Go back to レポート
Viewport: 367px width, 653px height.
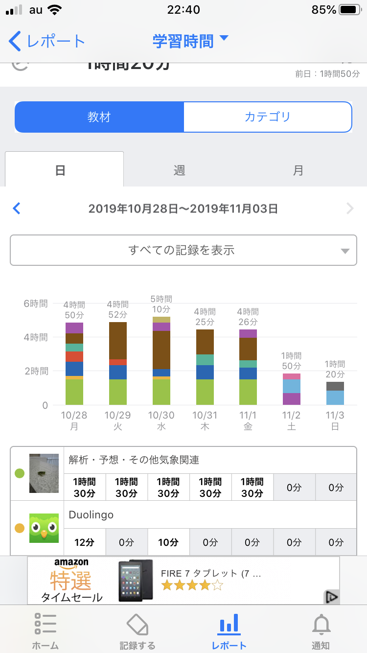47,41
